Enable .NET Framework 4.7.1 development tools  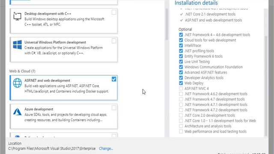tap(181, 105)
